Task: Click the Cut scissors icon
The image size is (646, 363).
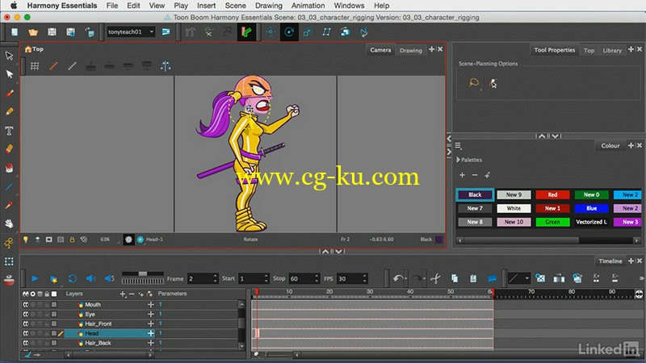Action: pos(435,278)
